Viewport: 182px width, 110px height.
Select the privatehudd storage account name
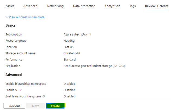71,53
